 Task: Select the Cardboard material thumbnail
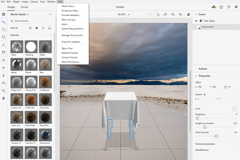tap(45, 82)
